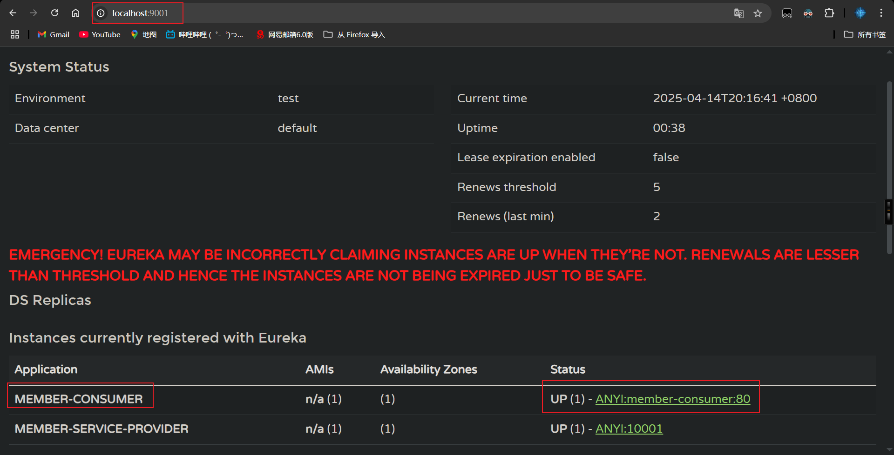Viewport: 894px width, 455px height.
Task: Open the 地图 maps bookmark
Action: click(144, 34)
